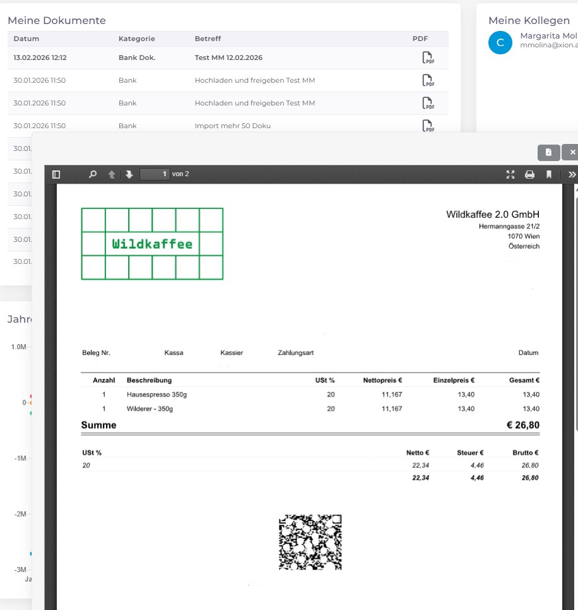Select the Test MM 12.02.2026 document row
Viewport: 578px width, 610px height.
click(228, 57)
